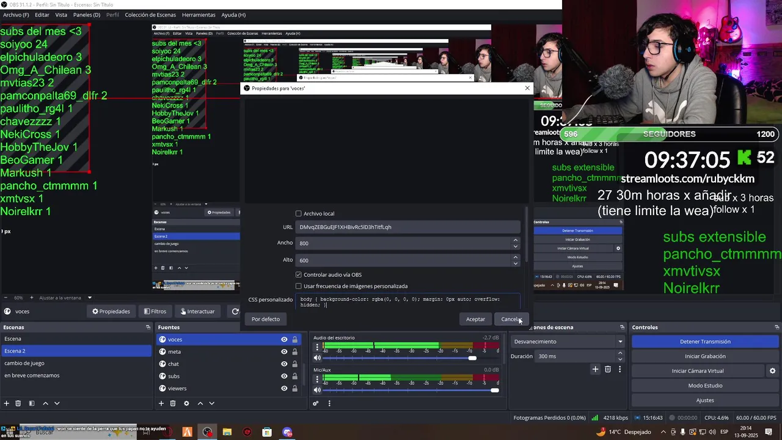This screenshot has height=440, width=782.
Task: Open Mic/Aux options dots
Action: (316, 379)
